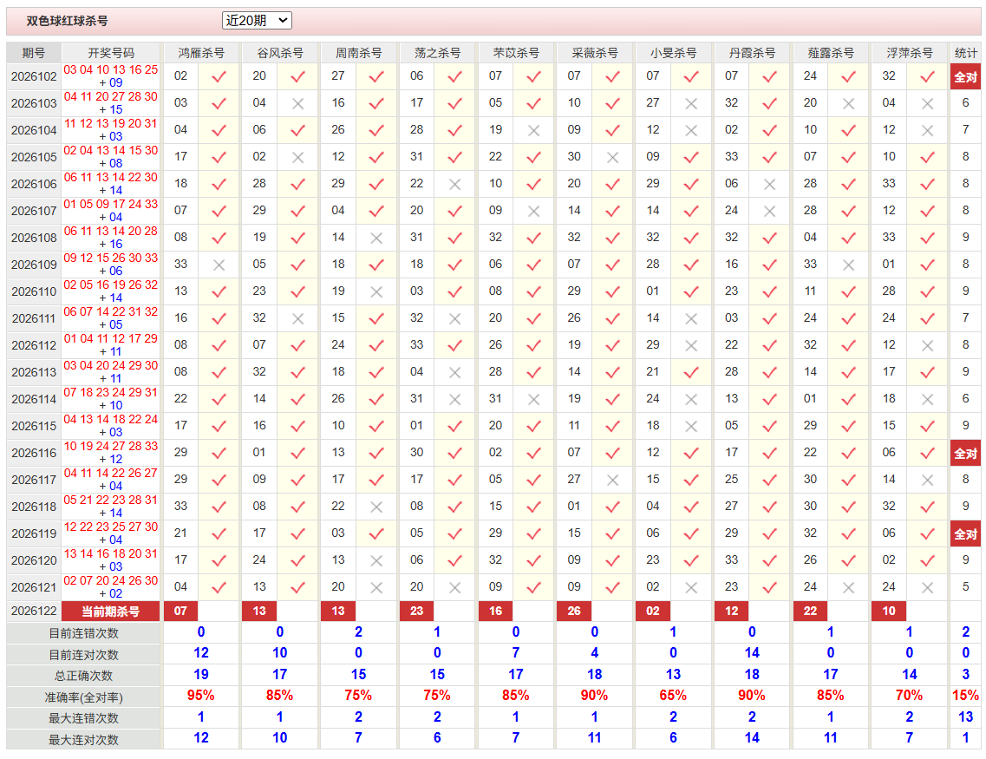Select the 开奖号码 column header
The height and width of the screenshot is (759, 986).
pos(111,53)
